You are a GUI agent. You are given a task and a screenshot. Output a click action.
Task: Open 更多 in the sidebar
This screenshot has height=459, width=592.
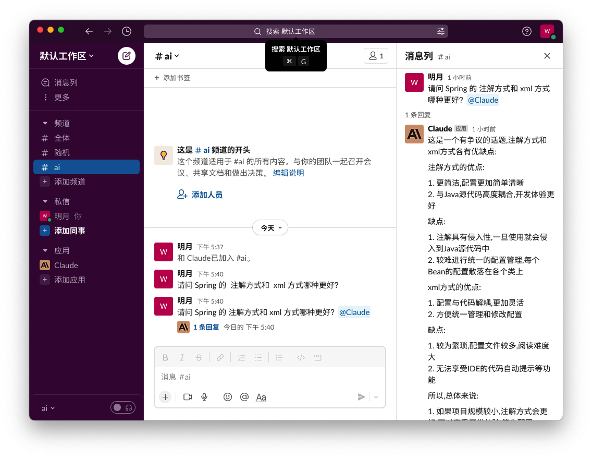pyautogui.click(x=87, y=97)
